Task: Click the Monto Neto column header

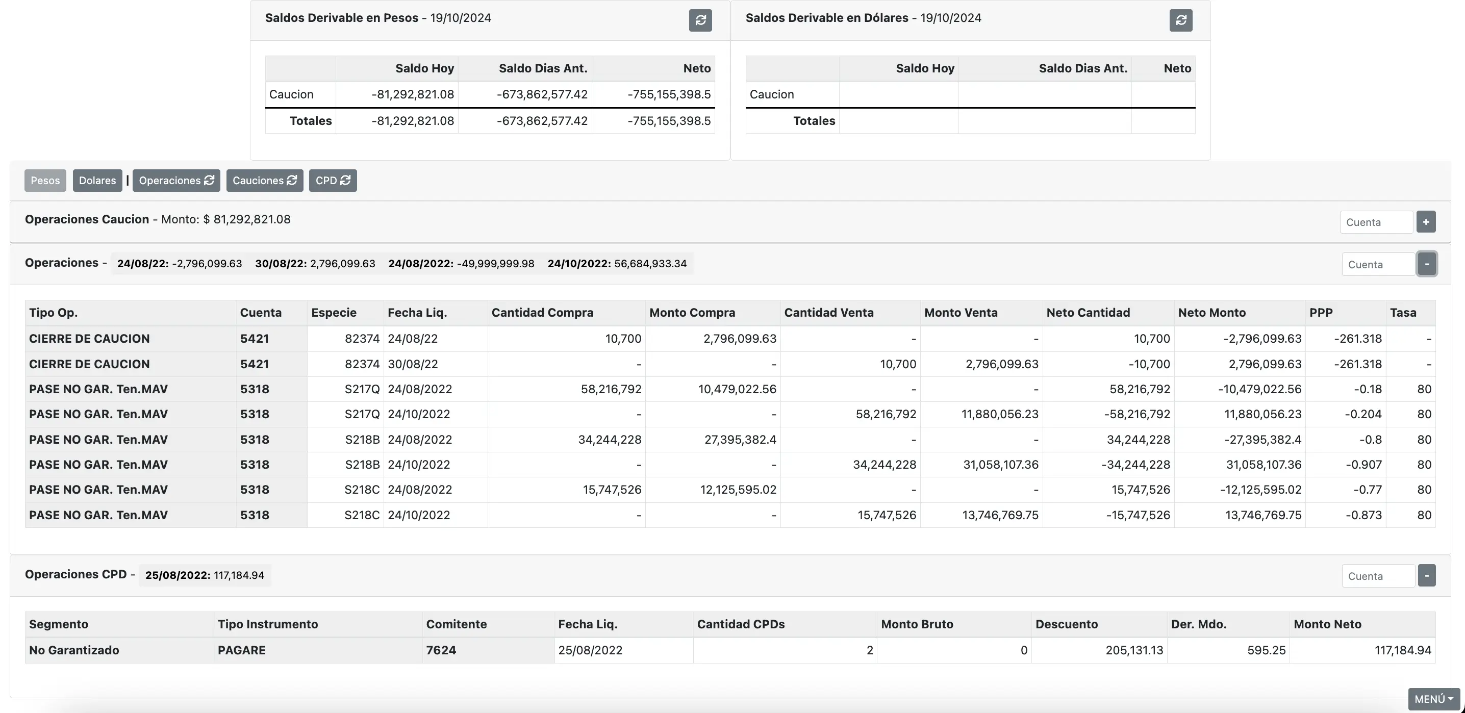Action: [x=1327, y=624]
